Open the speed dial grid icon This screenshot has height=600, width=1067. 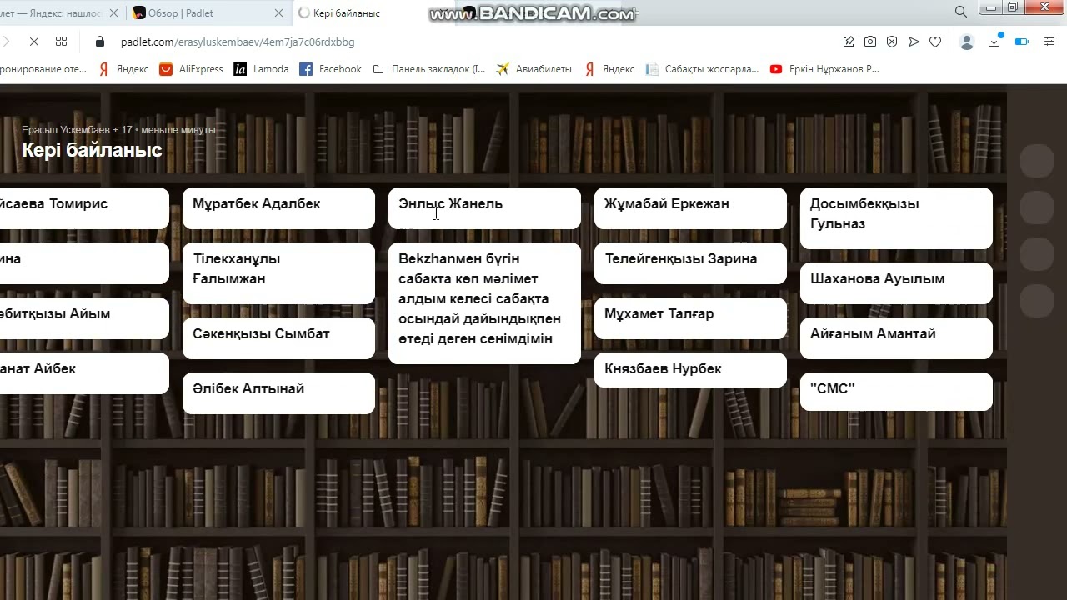click(x=61, y=42)
